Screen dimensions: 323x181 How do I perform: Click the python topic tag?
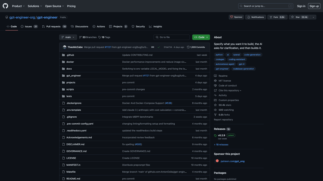pyautogui.click(x=219, y=55)
